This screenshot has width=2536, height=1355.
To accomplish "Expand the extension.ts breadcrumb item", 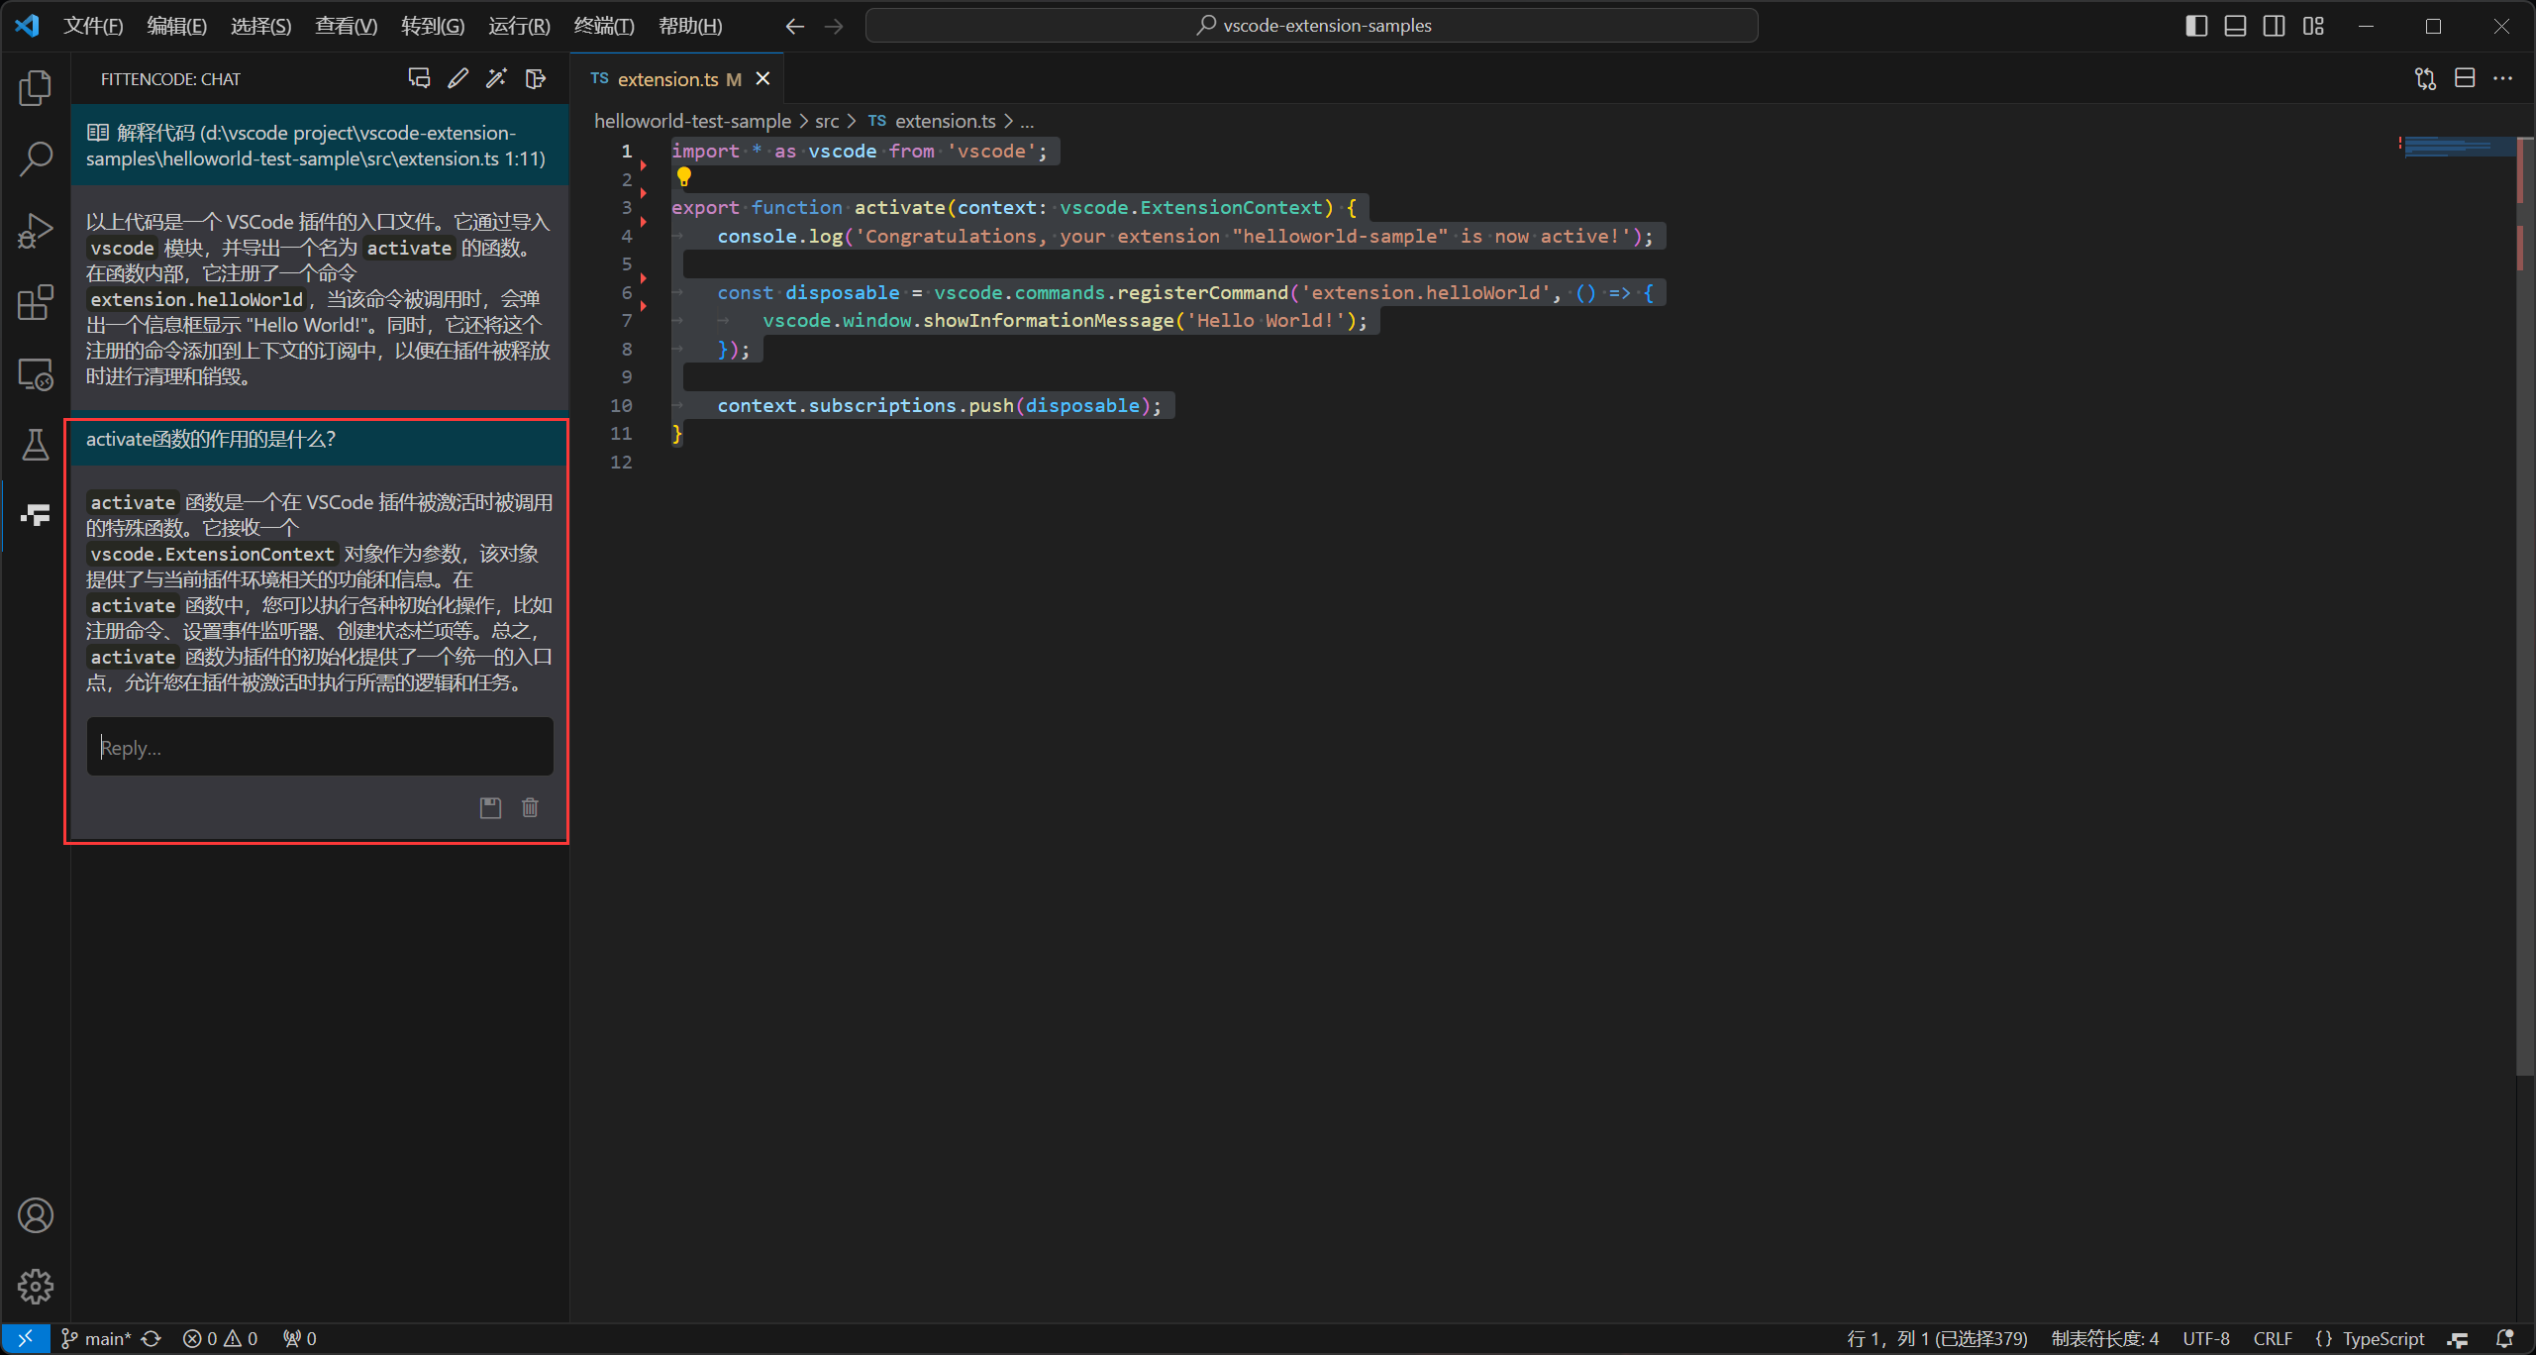I will pyautogui.click(x=932, y=121).
